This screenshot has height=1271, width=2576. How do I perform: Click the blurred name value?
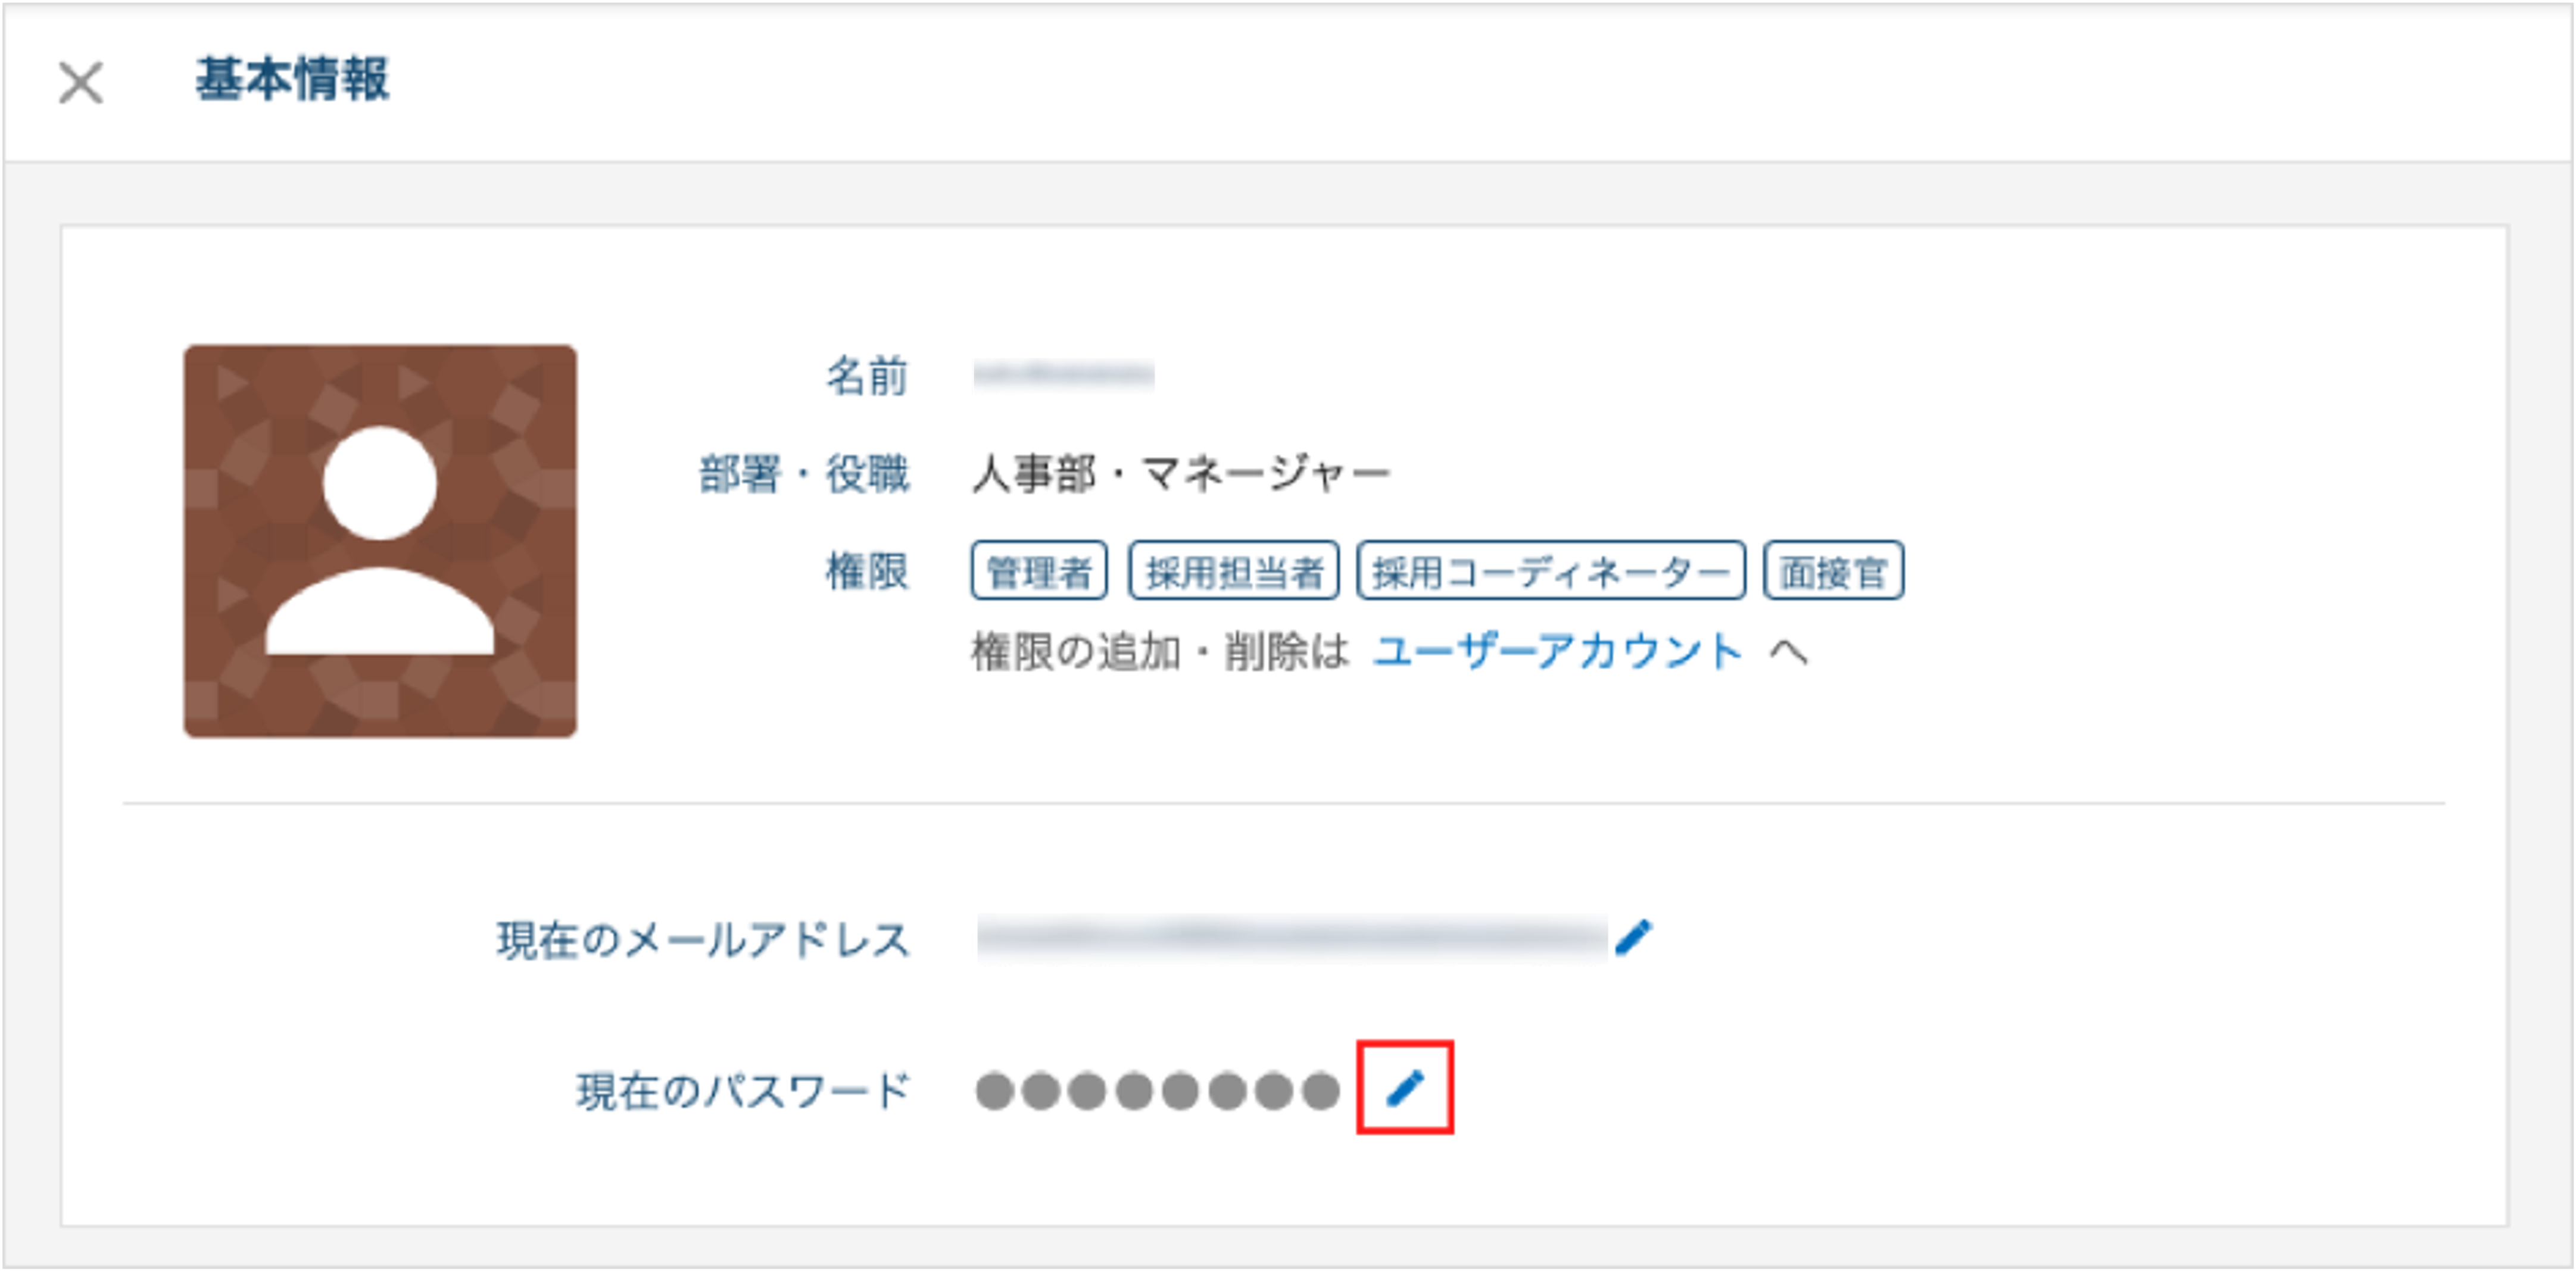pos(1064,375)
